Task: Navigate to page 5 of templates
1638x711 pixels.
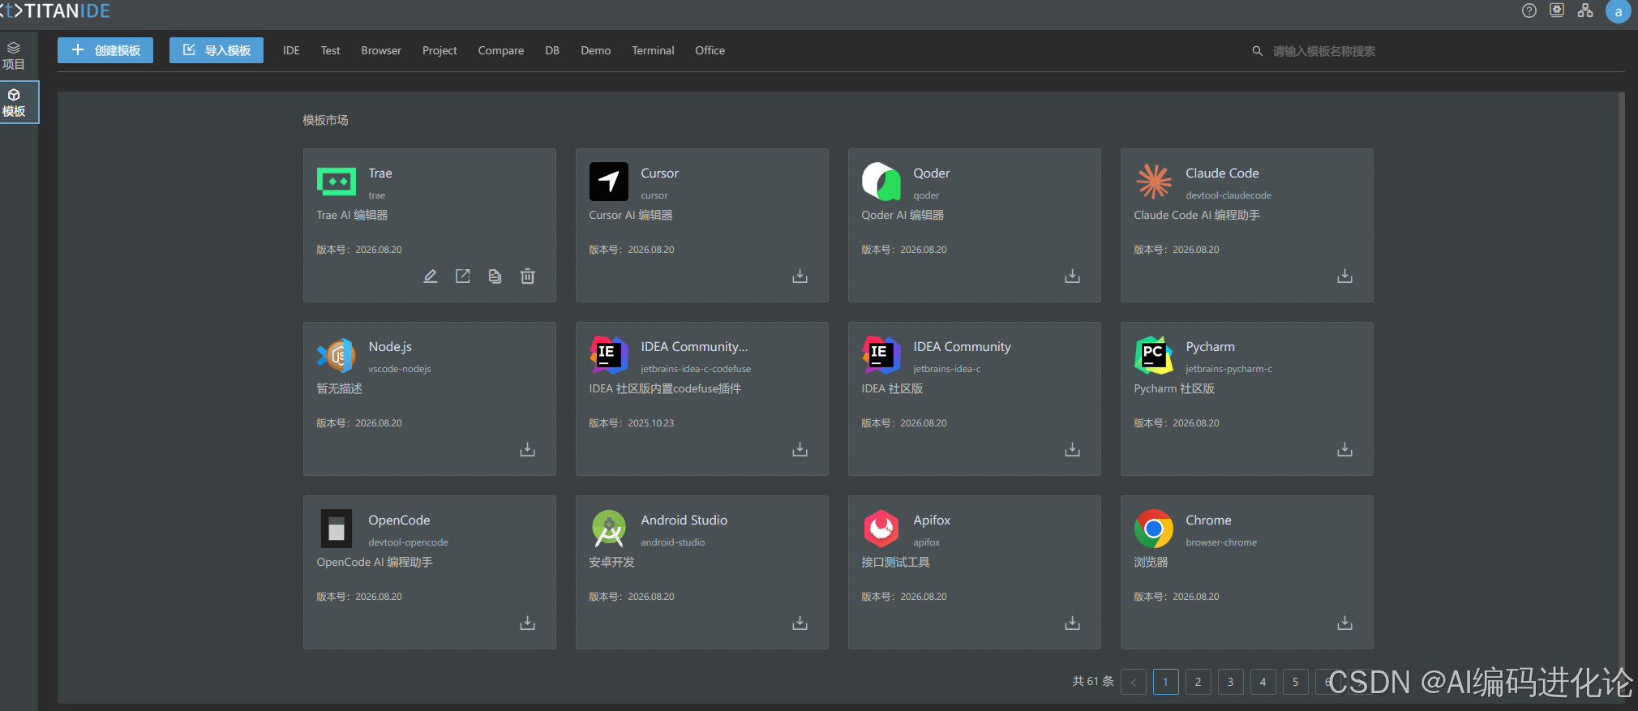Action: click(x=1296, y=682)
